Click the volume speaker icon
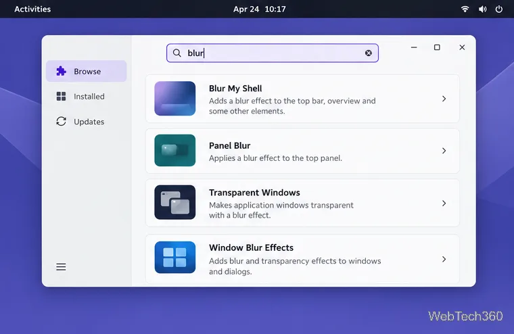This screenshot has width=514, height=334. tap(482, 9)
